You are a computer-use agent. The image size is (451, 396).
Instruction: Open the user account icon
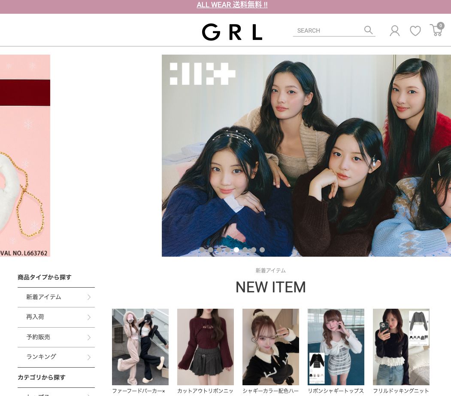click(x=395, y=31)
